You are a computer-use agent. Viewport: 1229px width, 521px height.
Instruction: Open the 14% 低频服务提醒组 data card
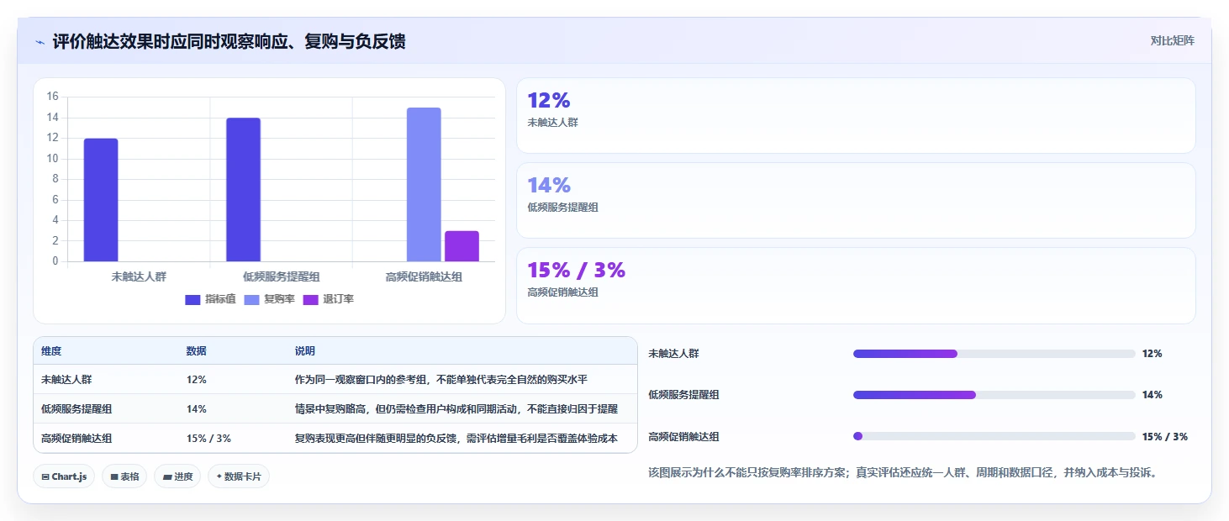click(856, 200)
